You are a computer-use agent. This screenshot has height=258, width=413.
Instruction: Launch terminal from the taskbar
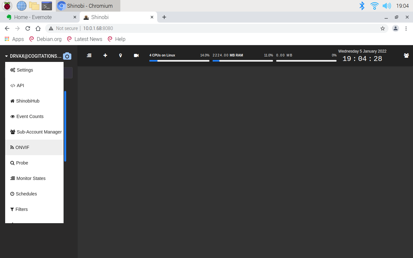pyautogui.click(x=47, y=6)
